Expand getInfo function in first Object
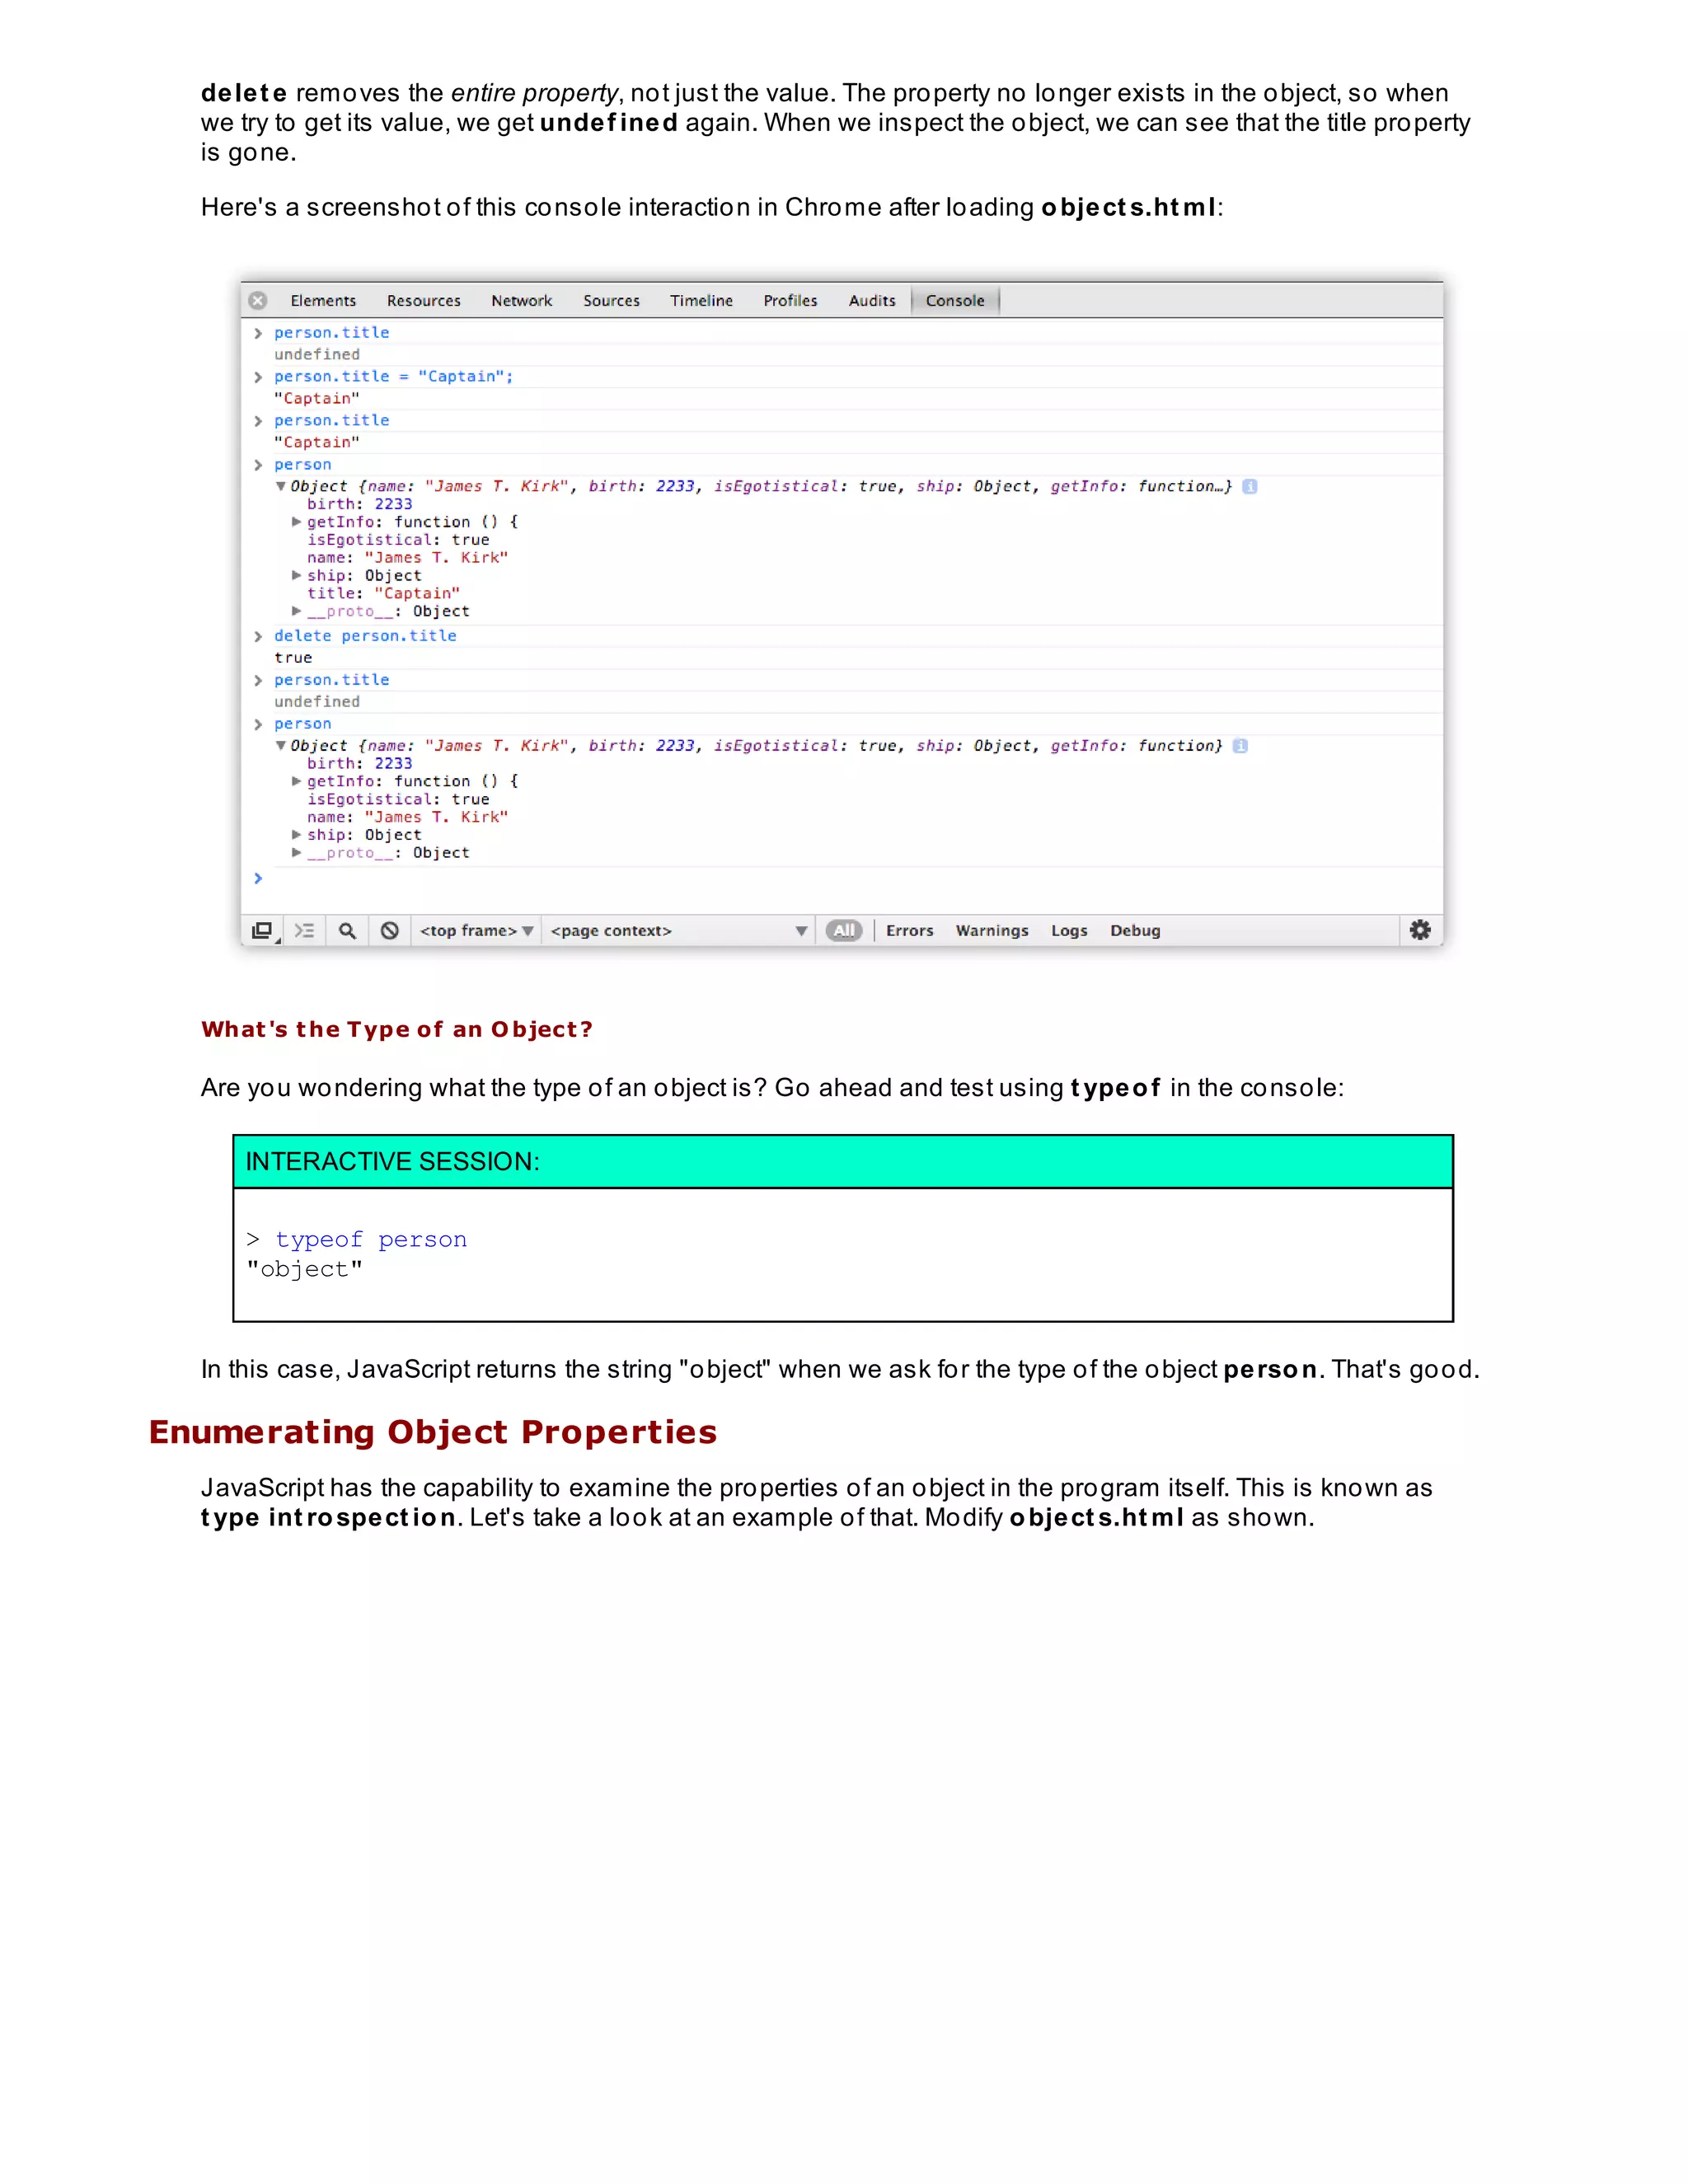The width and height of the screenshot is (1688, 2184). [296, 522]
